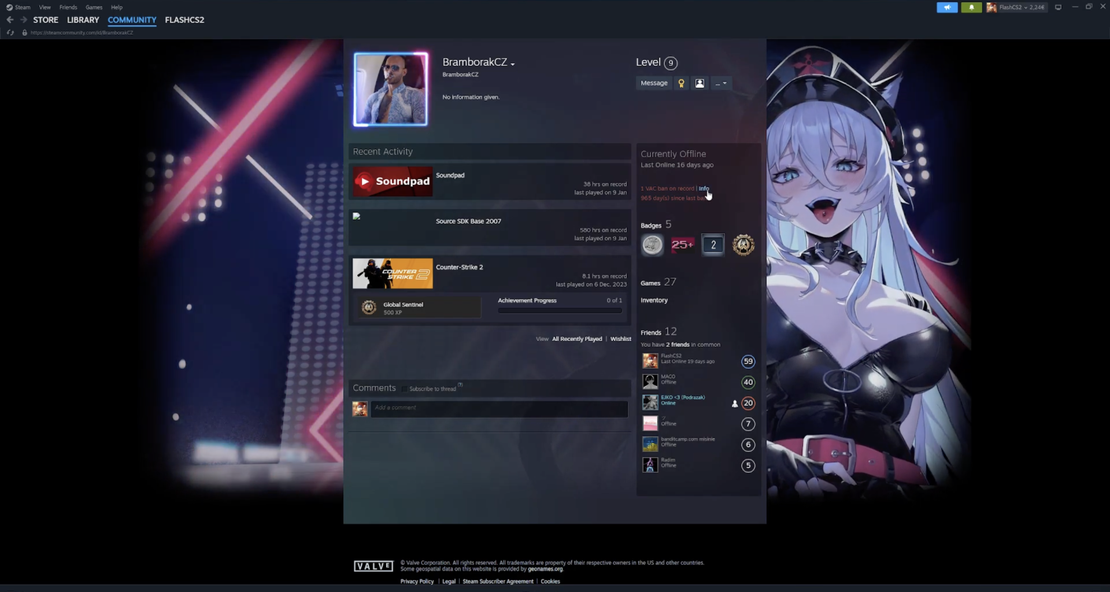Open the announcements megaphone button
Viewport: 1110px width, 592px height.
[947, 8]
